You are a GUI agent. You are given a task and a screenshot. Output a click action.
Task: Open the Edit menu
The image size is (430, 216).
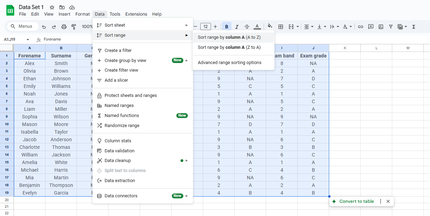pyautogui.click(x=35, y=14)
